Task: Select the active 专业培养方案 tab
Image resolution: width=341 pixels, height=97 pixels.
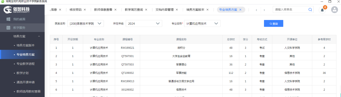Action: point(228,10)
